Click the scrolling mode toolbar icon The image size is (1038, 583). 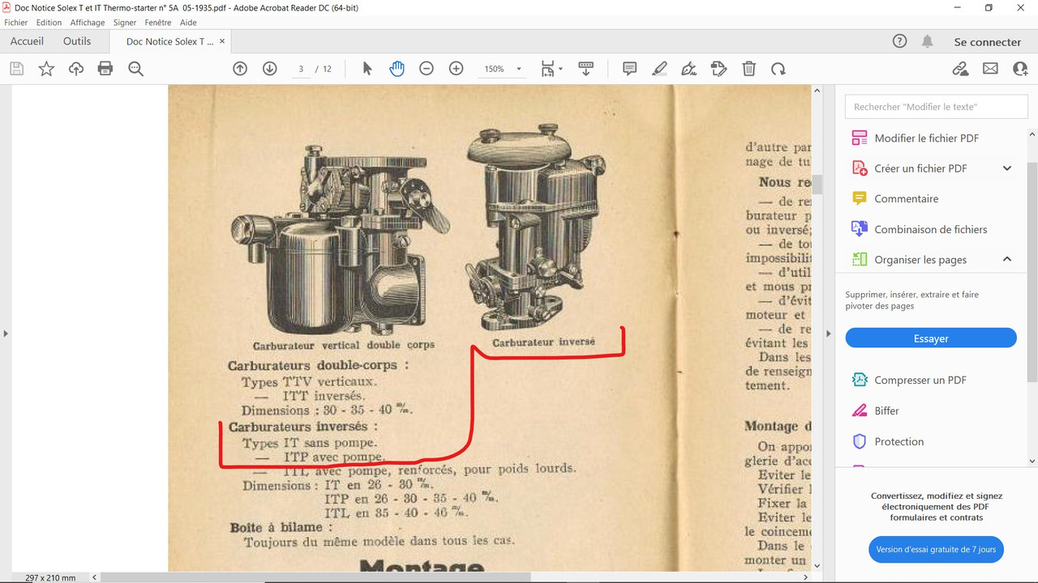[585, 69]
